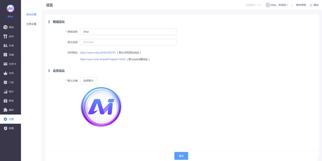Click the 会员 crown icon
The height and width of the screenshot is (161, 322).
tap(5, 73)
